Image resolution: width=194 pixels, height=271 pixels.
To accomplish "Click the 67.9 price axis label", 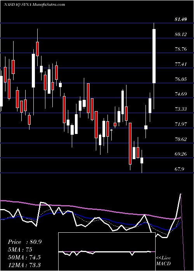I will pyautogui.click(x=179, y=169).
